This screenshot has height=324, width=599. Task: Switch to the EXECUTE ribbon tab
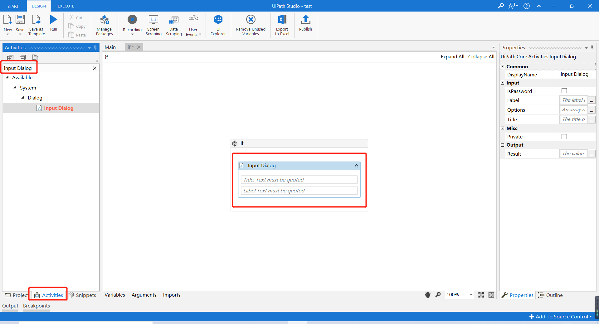(x=66, y=6)
